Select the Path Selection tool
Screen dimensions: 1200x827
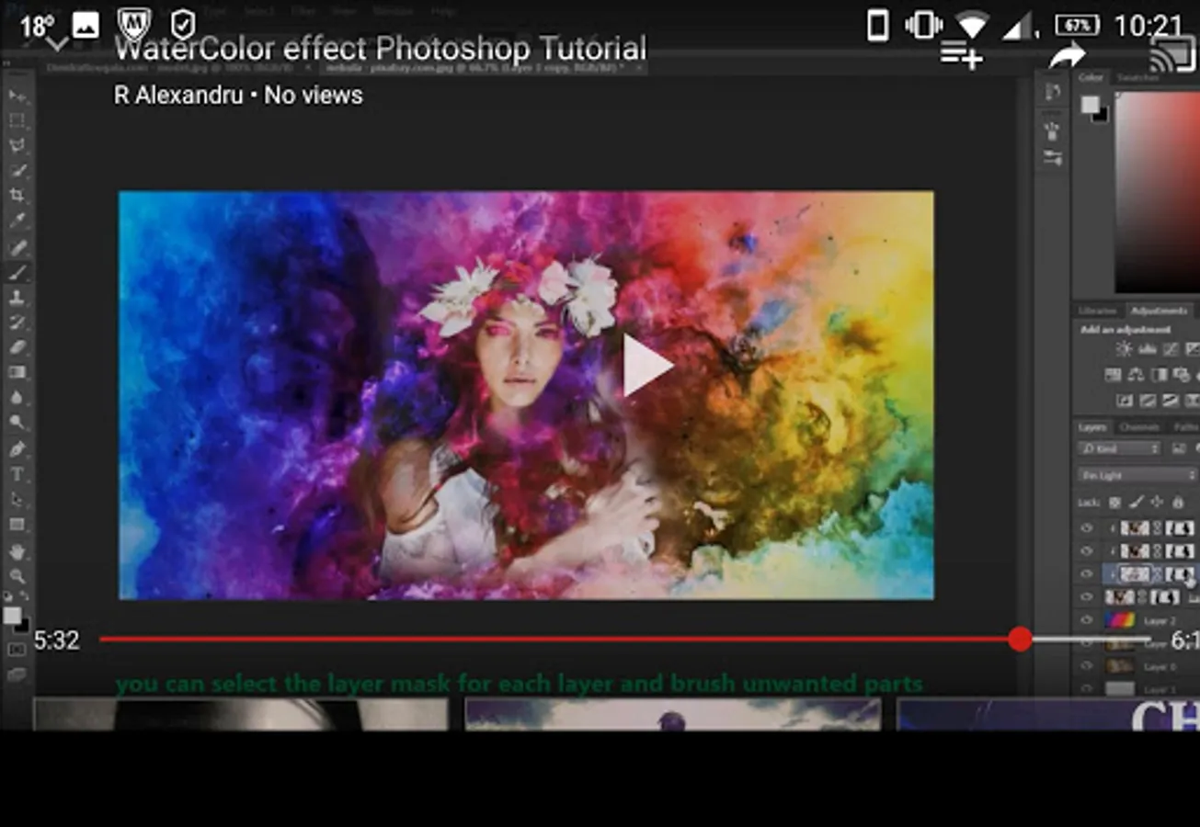(x=17, y=499)
